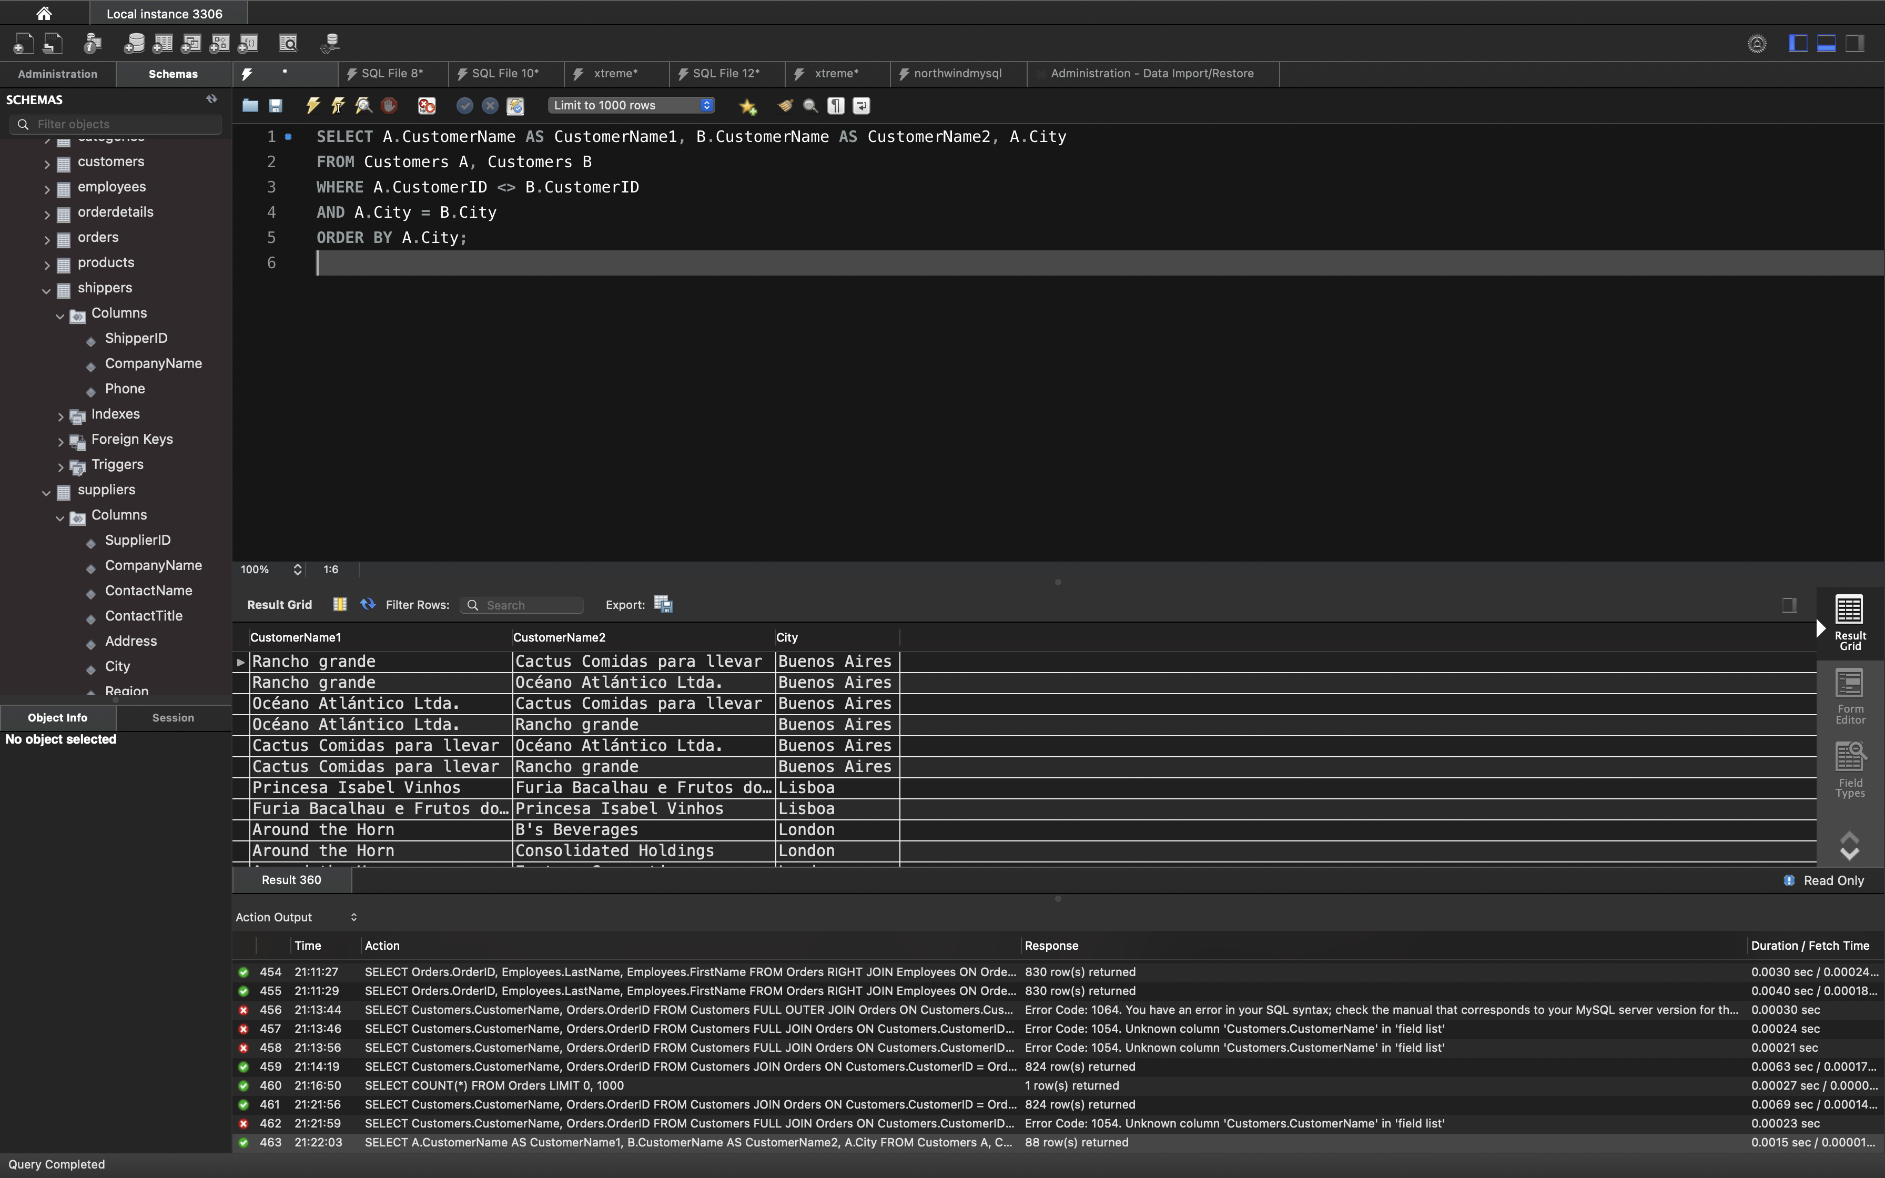Screen dimensions: 1885x1178
Task: Click the Result 360 tab
Action: pyautogui.click(x=291, y=880)
